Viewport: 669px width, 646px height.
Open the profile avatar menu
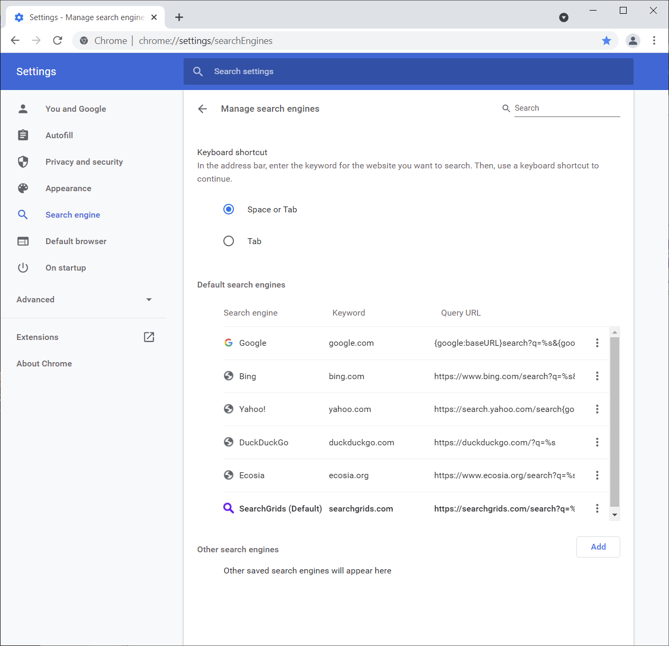pos(632,40)
